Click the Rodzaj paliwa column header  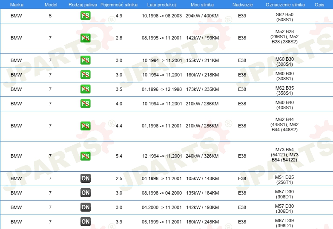(x=83, y=5)
